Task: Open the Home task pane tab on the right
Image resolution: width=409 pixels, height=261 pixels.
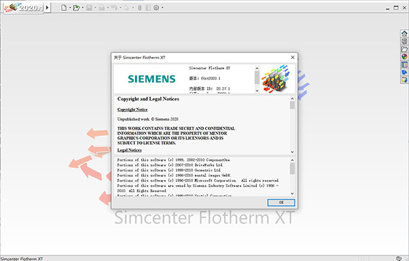Action: (x=404, y=33)
